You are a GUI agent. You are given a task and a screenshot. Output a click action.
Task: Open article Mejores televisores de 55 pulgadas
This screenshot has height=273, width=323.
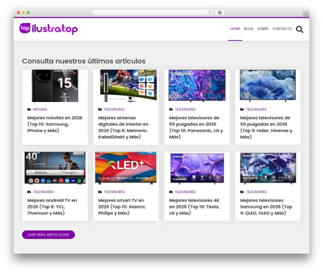pyautogui.click(x=196, y=127)
